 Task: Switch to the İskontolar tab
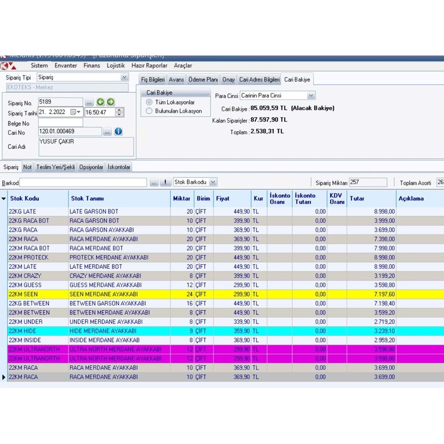pos(119,167)
